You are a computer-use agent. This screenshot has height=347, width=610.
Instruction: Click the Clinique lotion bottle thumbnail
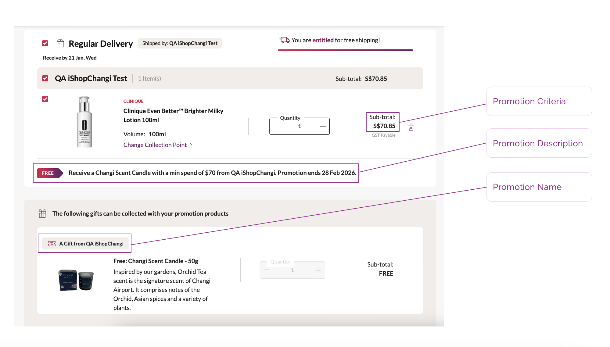click(x=84, y=122)
